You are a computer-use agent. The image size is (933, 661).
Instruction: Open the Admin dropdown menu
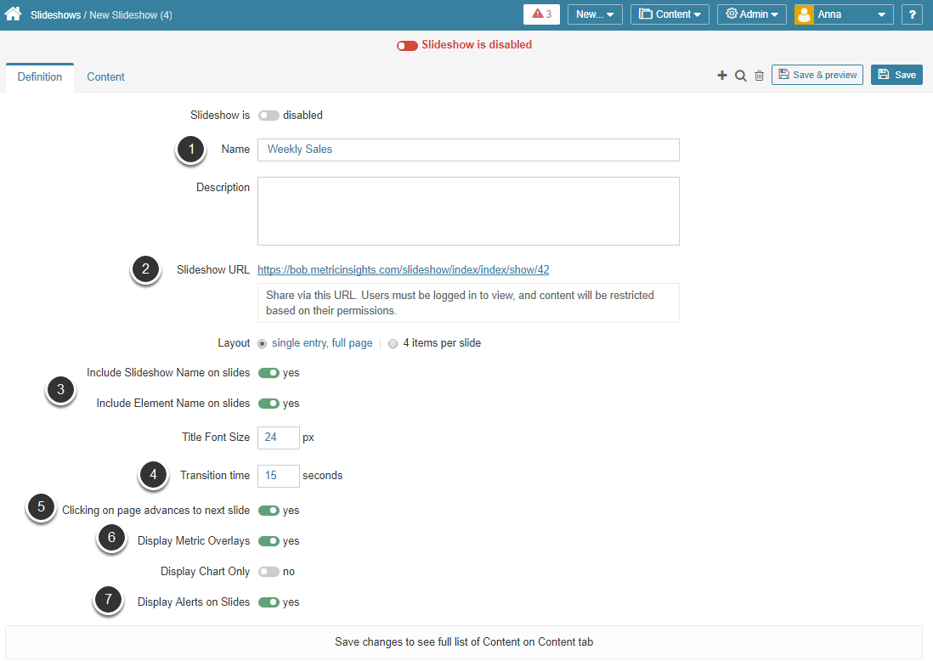pyautogui.click(x=751, y=14)
